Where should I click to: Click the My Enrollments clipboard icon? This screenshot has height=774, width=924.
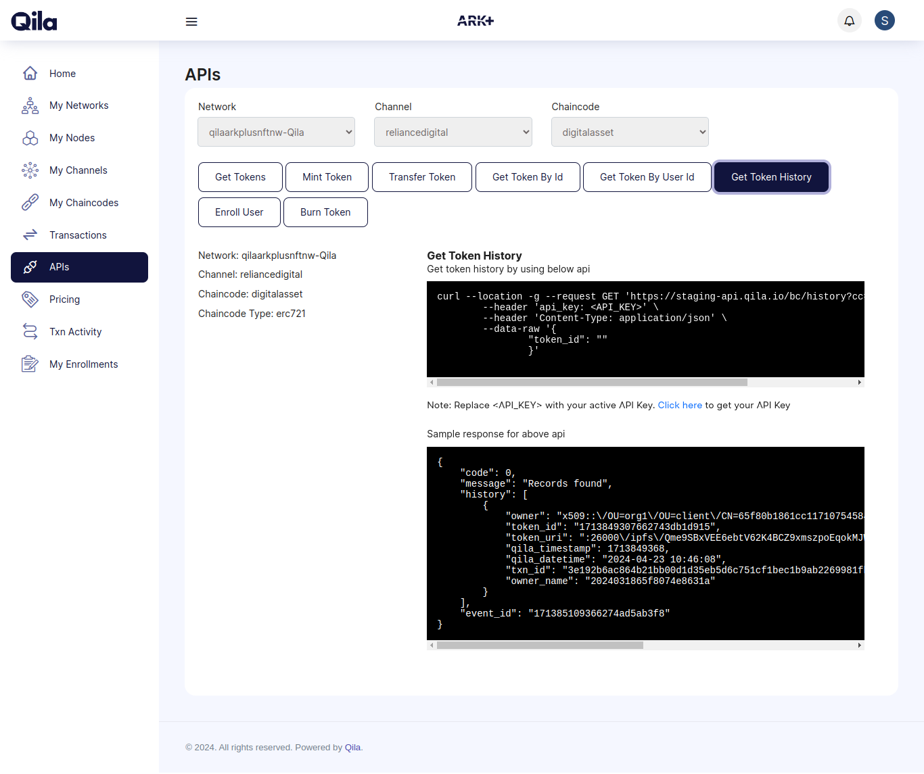(30, 364)
